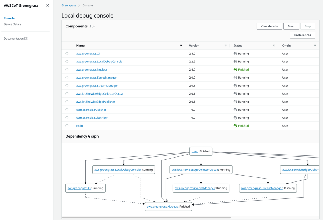Click the View details button
This screenshot has width=323, height=220.
point(269,26)
